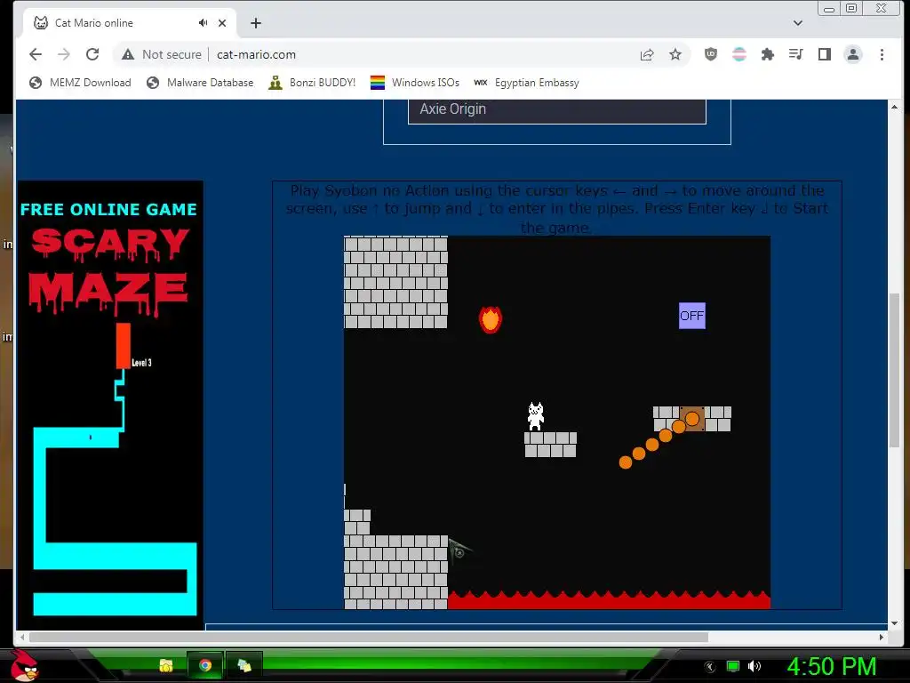Screen dimensions: 910x683
Task: Click the white cat character
Action: (x=536, y=416)
